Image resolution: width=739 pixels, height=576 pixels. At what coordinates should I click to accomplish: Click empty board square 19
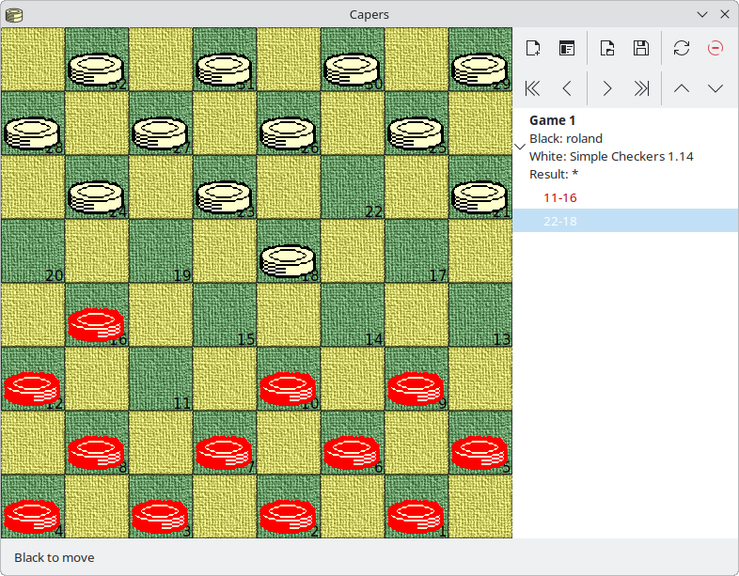[x=160, y=251]
